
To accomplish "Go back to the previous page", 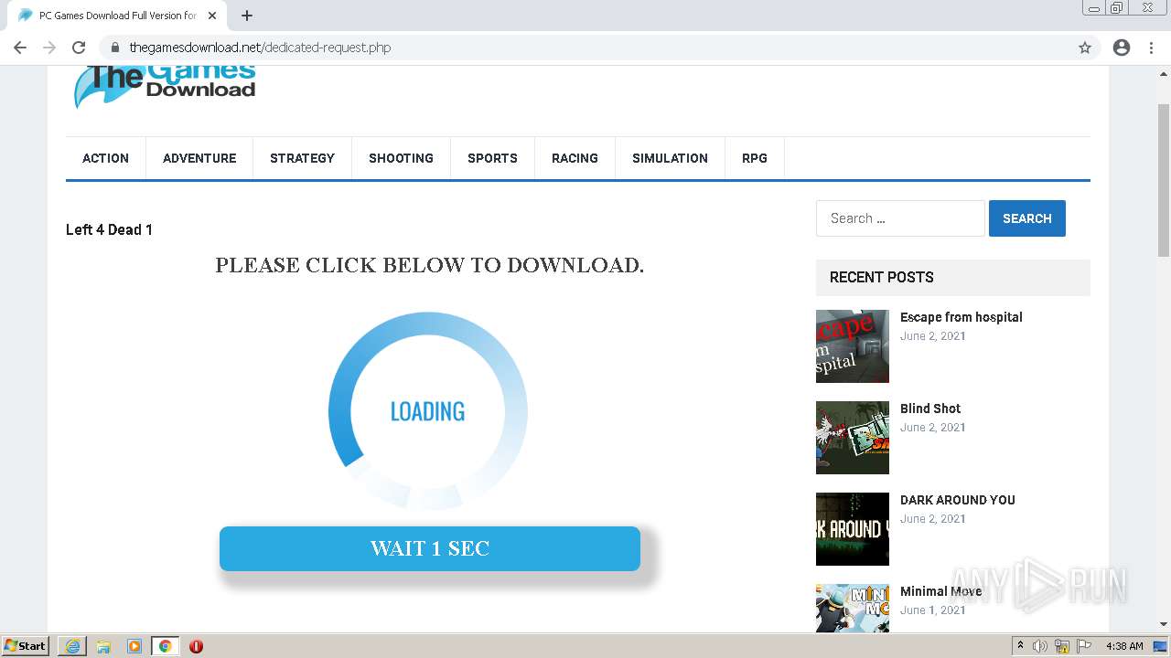I will coord(20,48).
